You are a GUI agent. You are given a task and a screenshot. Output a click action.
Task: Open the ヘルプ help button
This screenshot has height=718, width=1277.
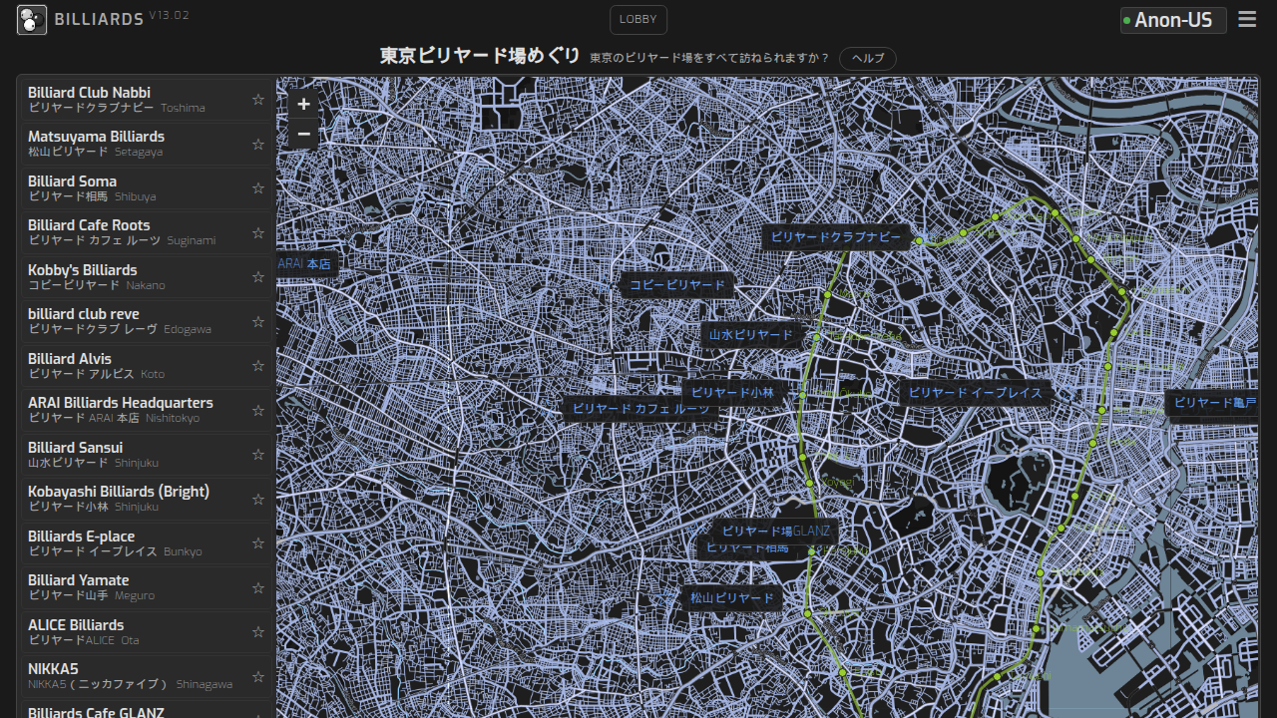pyautogui.click(x=868, y=58)
